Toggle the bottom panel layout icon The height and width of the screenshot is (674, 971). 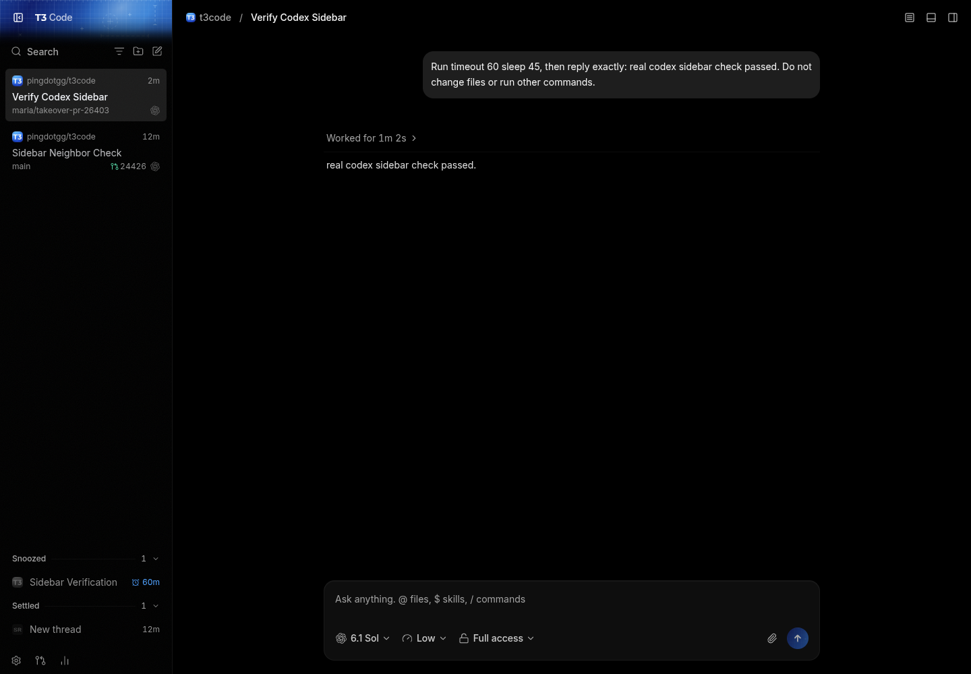[x=931, y=18]
